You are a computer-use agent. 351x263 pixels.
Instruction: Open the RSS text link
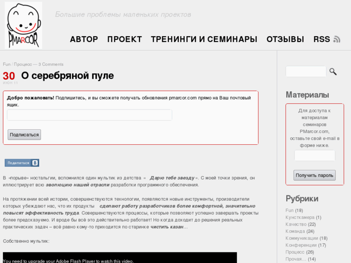[322, 39]
